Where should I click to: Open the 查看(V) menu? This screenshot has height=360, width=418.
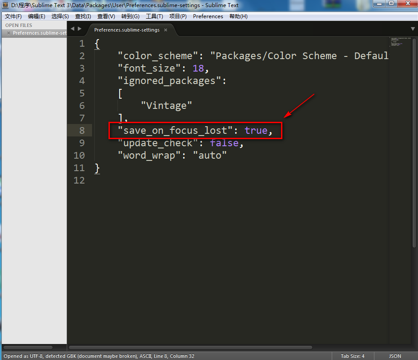[106, 16]
